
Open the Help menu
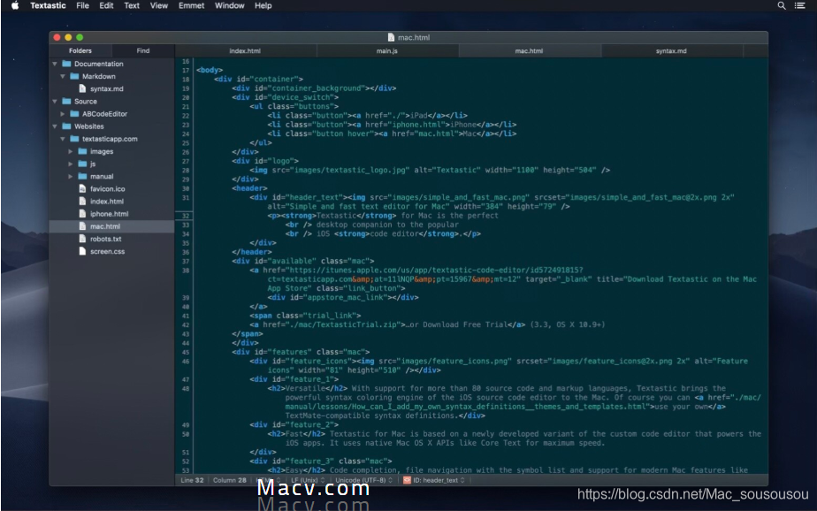263,5
